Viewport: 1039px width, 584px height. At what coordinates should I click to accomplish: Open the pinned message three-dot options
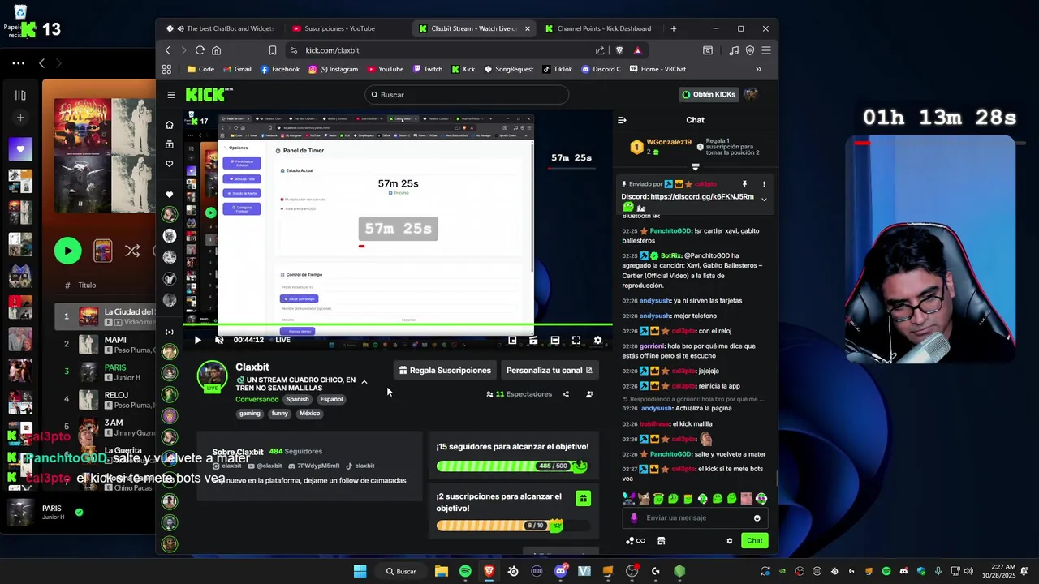pyautogui.click(x=763, y=184)
